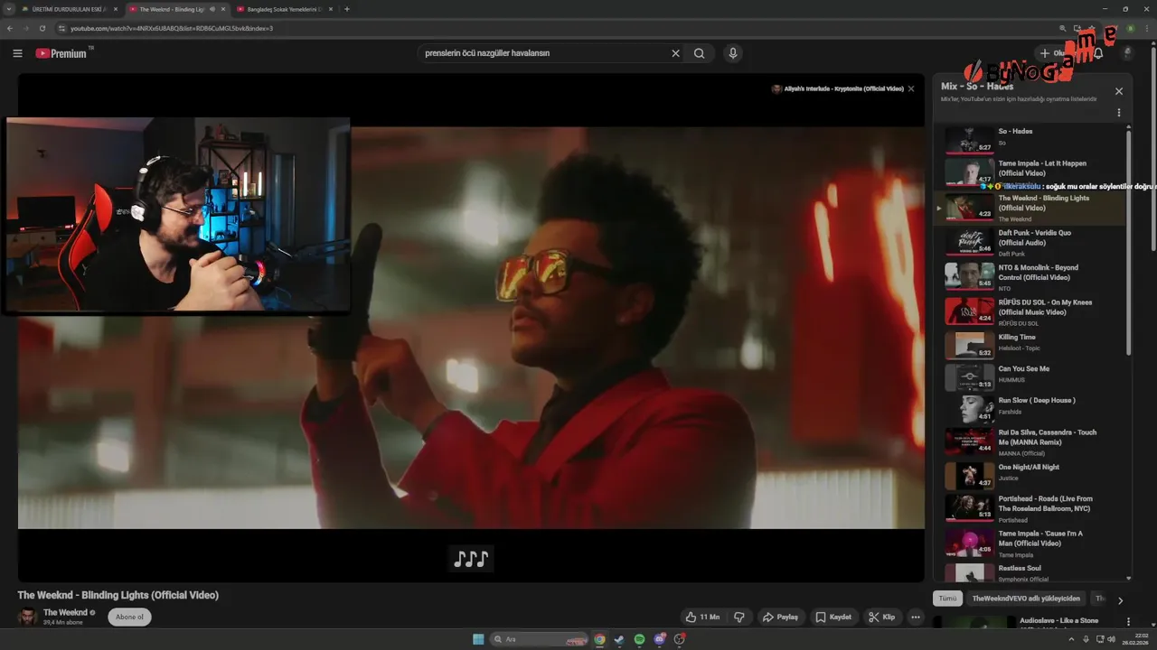Open options for Audioslave - Like a Stone
This screenshot has width=1157, height=650.
[1128, 622]
